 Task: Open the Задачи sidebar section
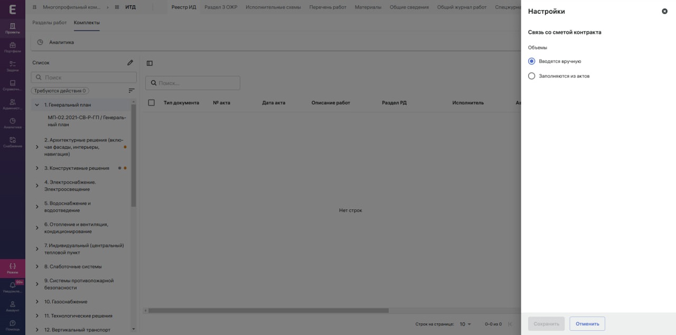point(13,66)
